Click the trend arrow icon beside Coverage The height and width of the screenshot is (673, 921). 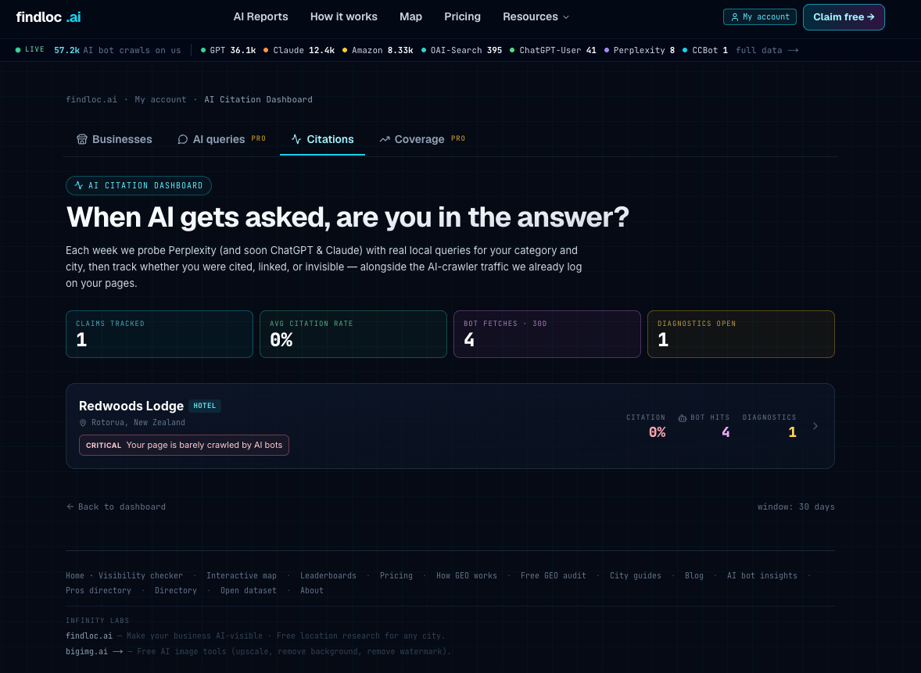tap(385, 139)
